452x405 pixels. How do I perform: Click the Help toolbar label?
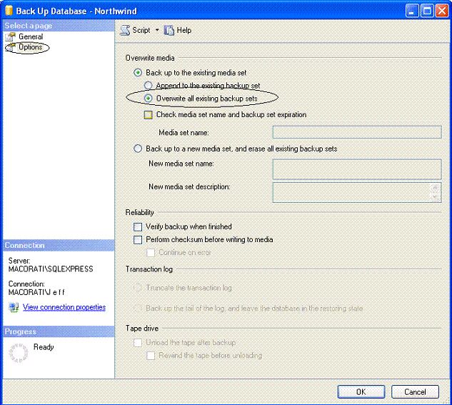pos(184,30)
